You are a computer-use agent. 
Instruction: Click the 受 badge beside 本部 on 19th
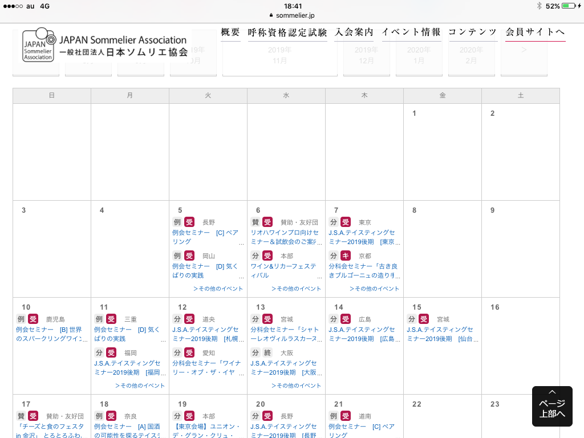189,416
